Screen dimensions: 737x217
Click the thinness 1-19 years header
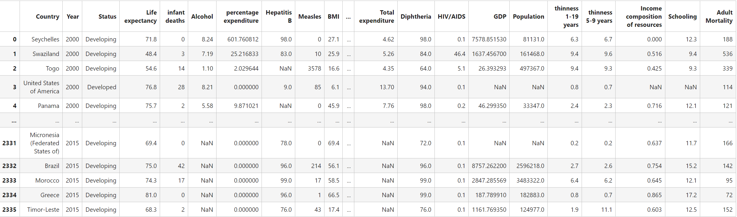566,17
